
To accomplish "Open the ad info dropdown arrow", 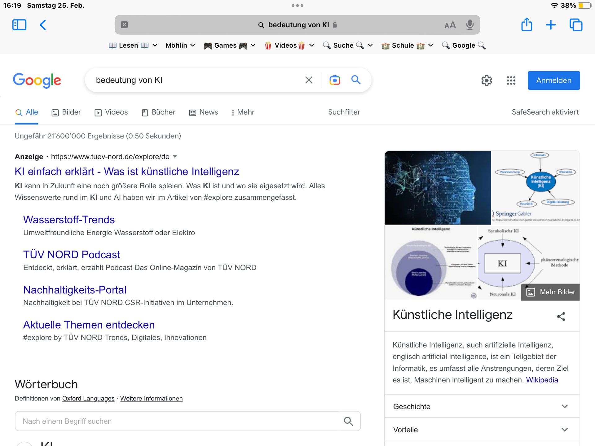I will coord(175,157).
